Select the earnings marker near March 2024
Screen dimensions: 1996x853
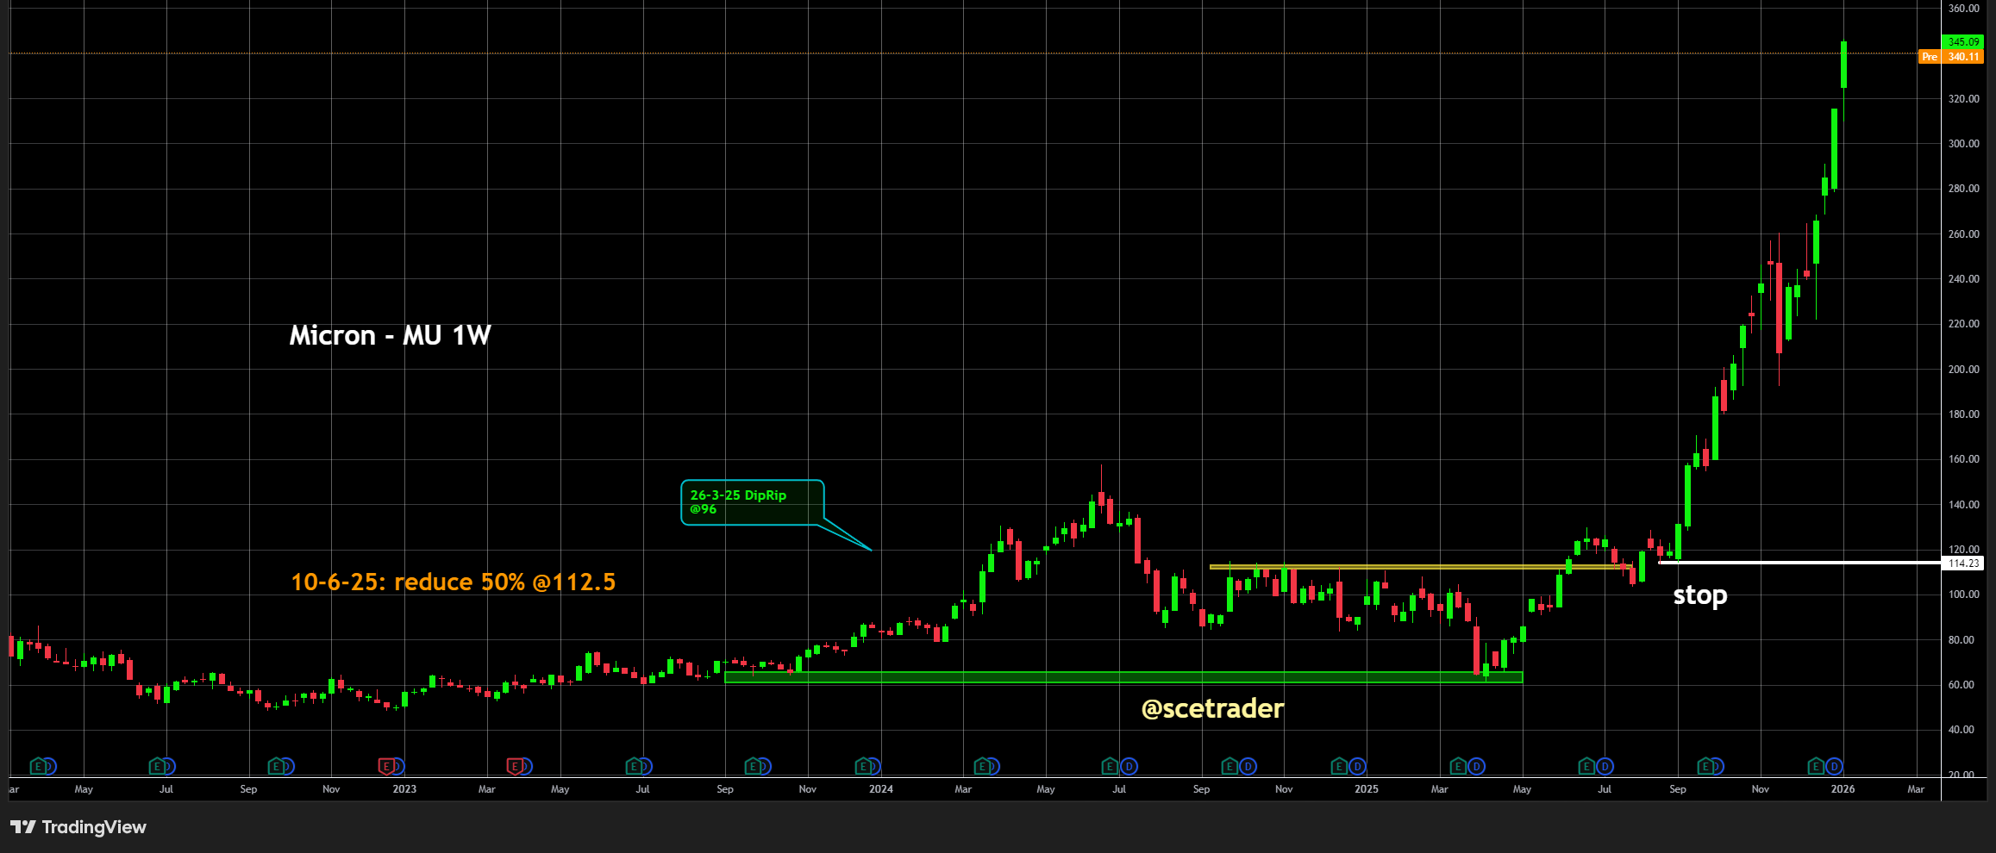pos(981,766)
